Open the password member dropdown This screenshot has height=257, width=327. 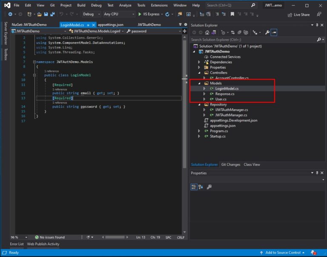point(153,31)
